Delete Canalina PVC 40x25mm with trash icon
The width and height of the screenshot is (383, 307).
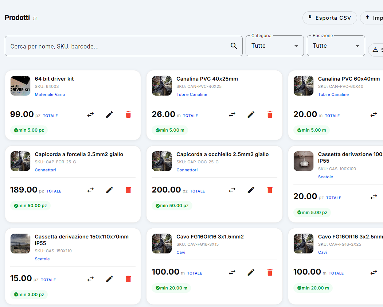270,114
